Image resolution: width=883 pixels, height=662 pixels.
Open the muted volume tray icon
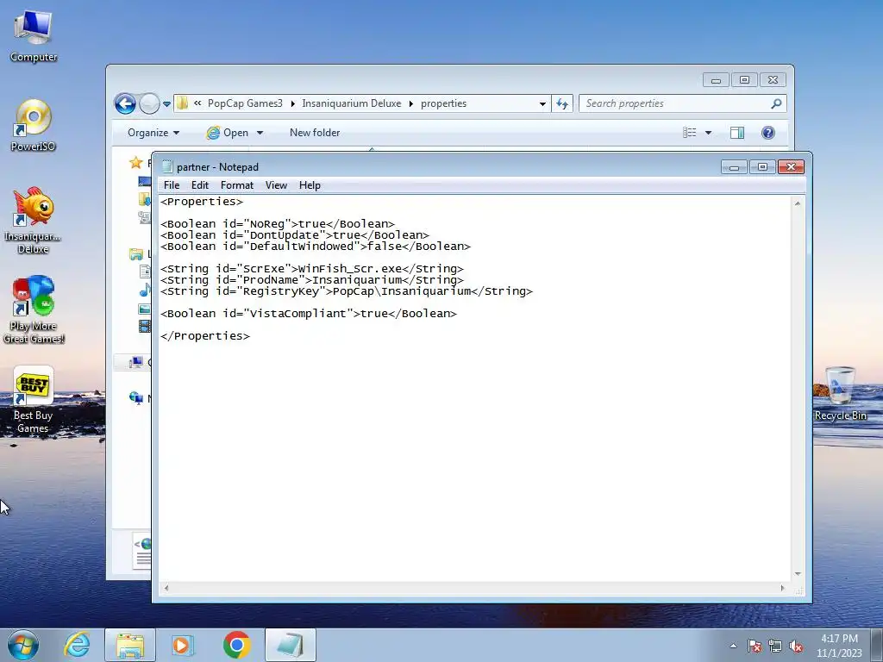(796, 646)
